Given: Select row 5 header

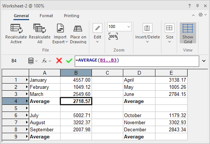Looking at the screenshot, I should point(16,108).
